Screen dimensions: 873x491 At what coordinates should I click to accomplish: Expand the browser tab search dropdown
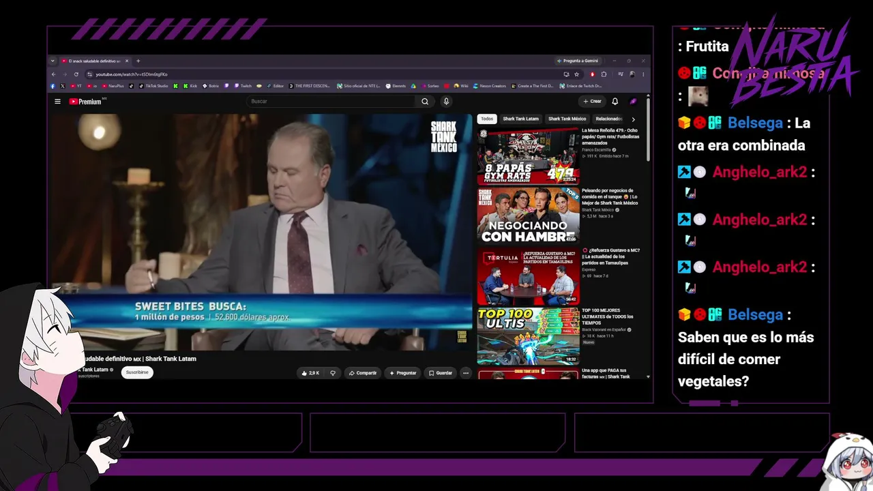(53, 61)
